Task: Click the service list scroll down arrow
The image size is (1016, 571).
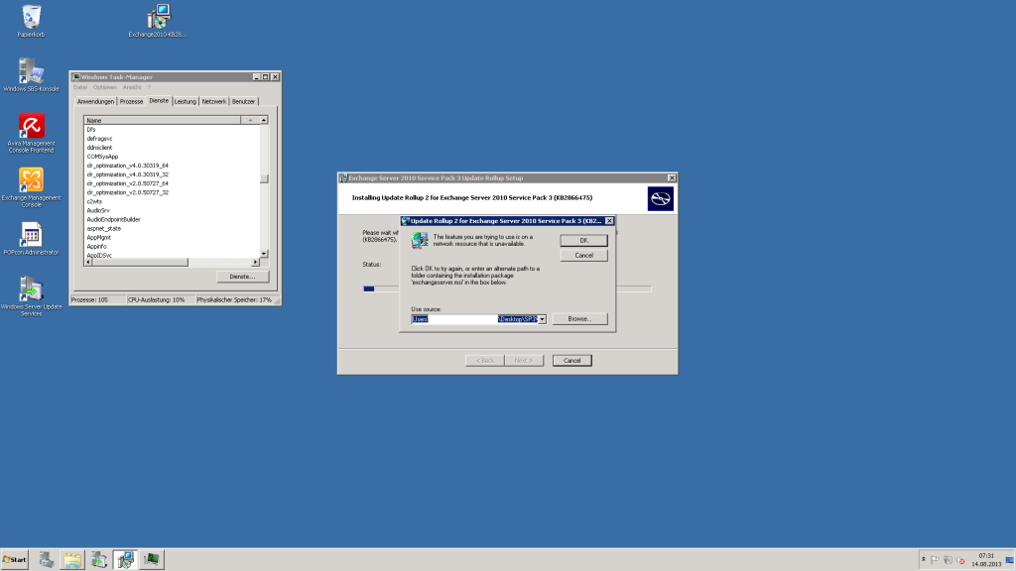Action: tap(264, 254)
